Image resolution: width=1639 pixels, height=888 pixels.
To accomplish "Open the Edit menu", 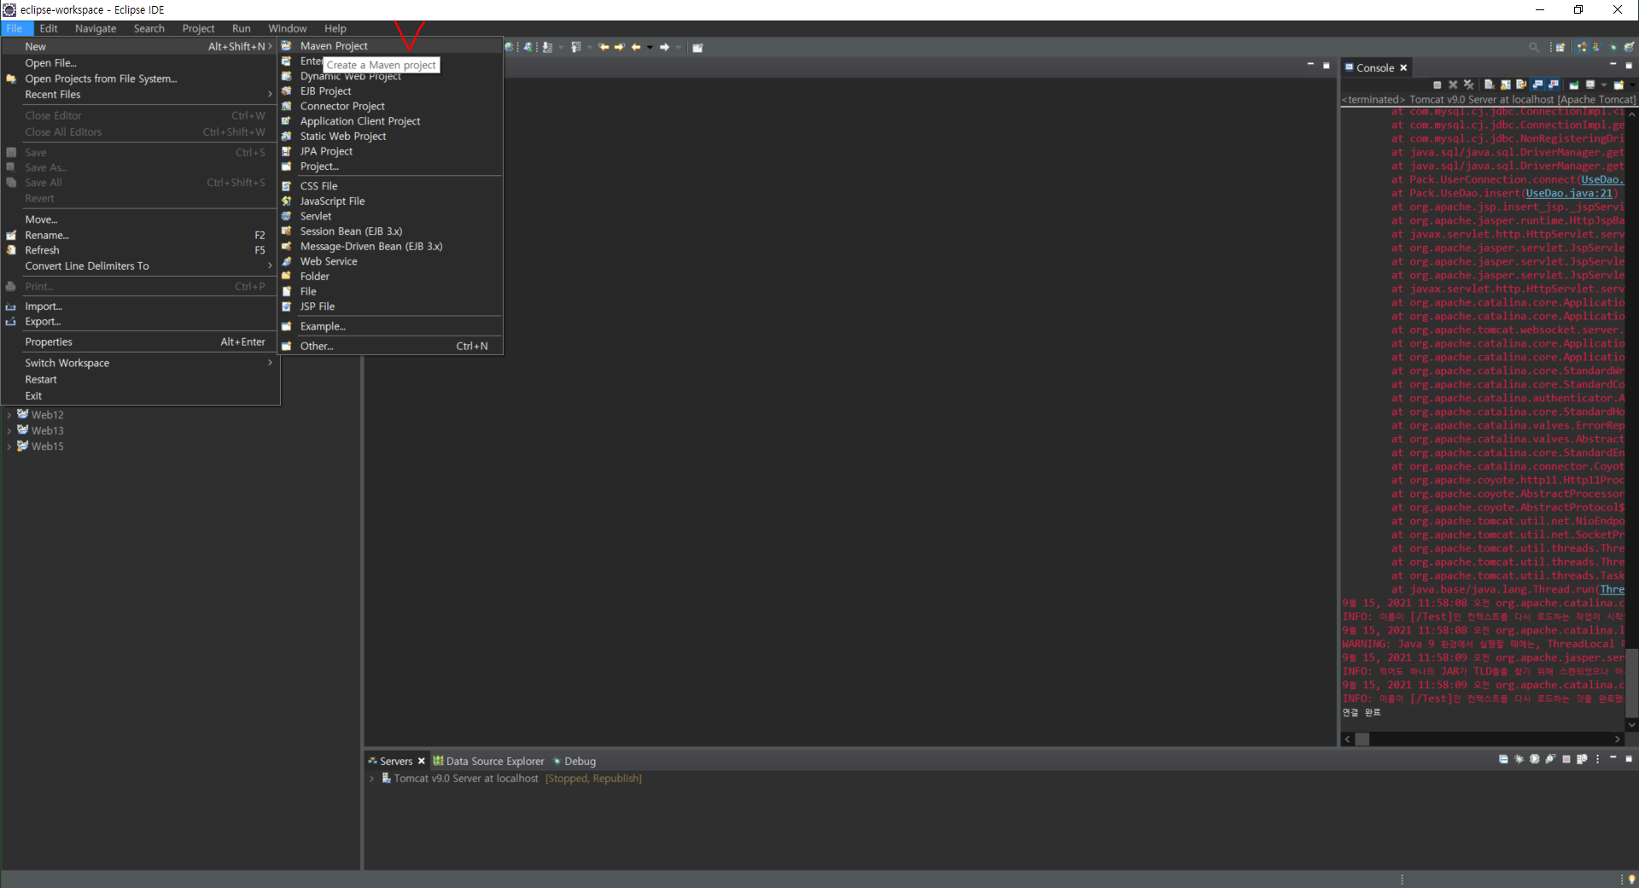I will click(x=49, y=28).
